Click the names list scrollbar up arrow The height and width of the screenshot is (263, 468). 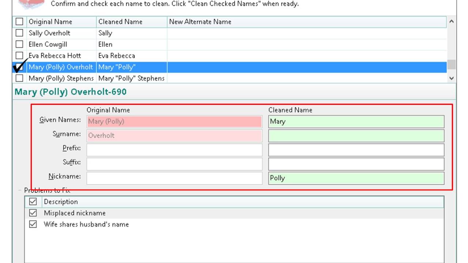[452, 22]
